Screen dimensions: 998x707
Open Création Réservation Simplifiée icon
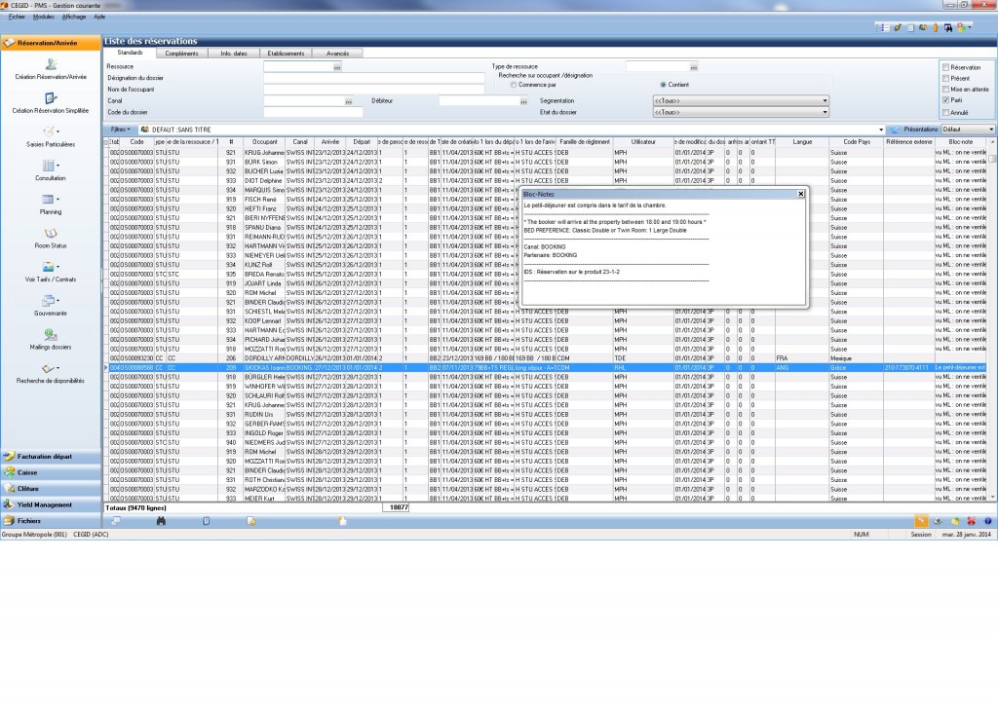tap(51, 98)
